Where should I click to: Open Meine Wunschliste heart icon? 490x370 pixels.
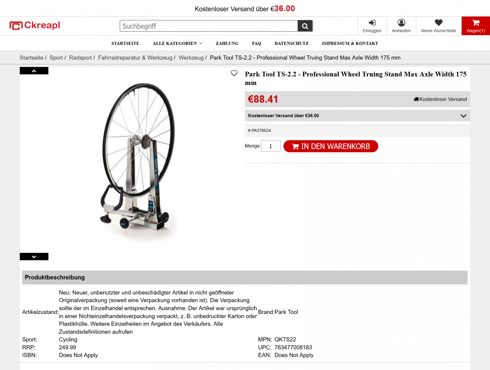(x=439, y=26)
